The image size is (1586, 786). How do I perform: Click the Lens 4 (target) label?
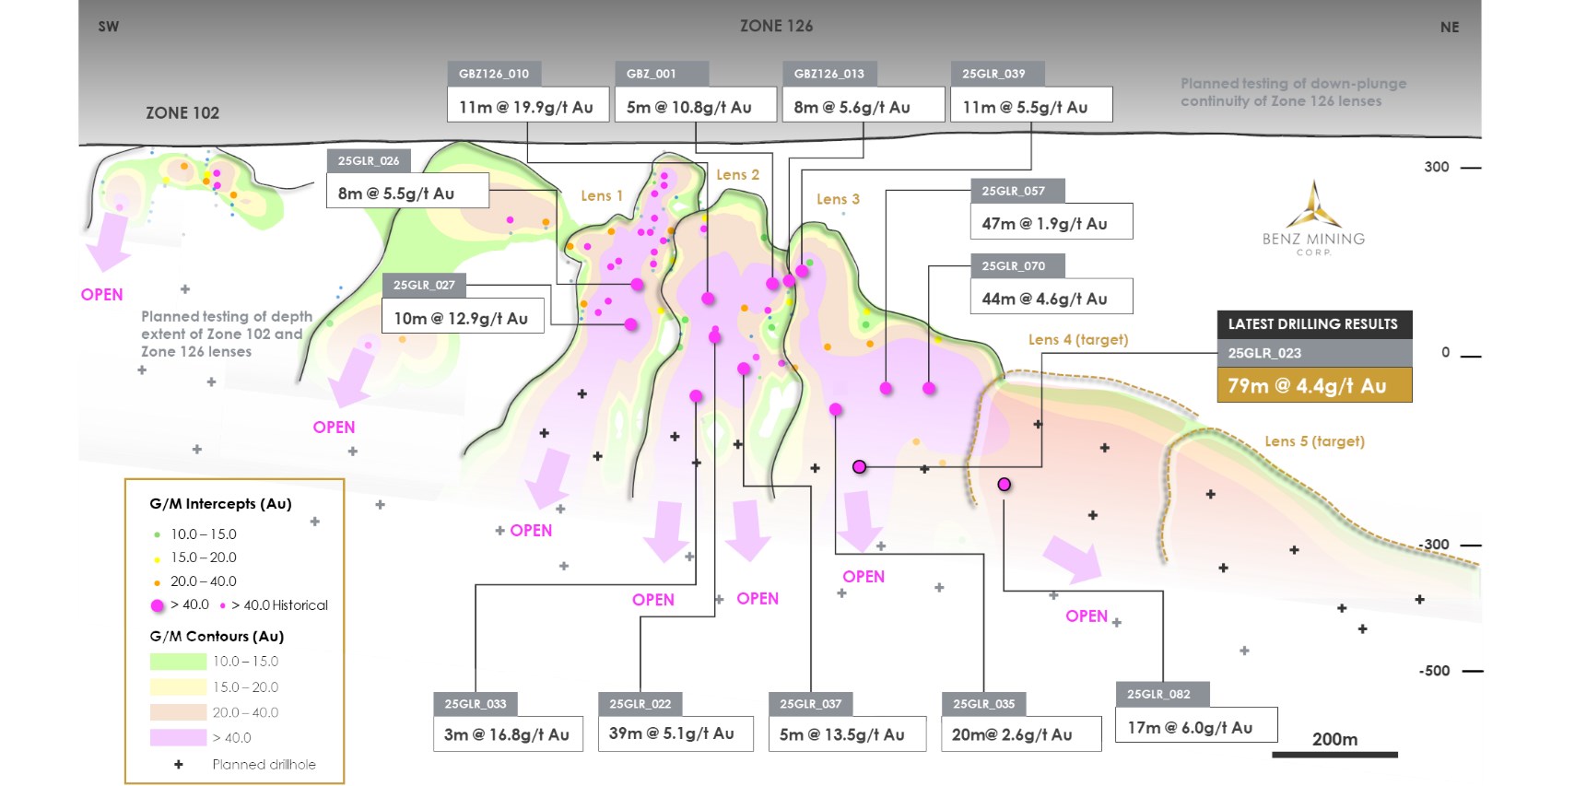click(x=1077, y=340)
